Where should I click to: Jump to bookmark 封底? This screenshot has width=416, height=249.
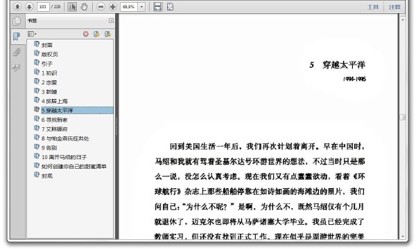click(46, 176)
